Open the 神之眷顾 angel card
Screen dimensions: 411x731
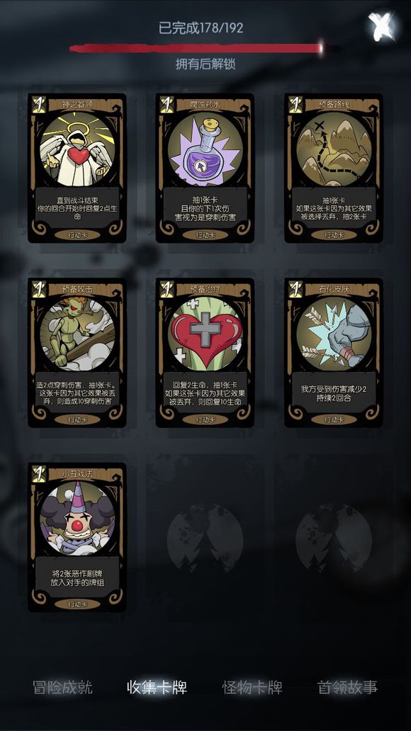(x=77, y=169)
